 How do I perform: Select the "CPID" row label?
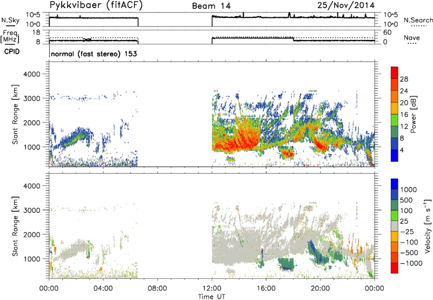click(12, 51)
